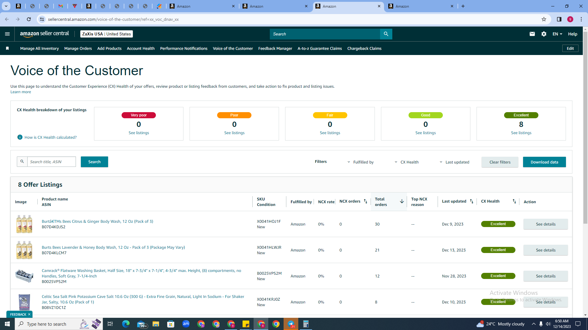Viewport: 588px width, 330px height.
Task: Click Help in the header
Action: tap(572, 34)
